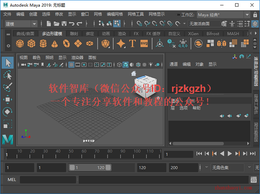
Task: Click the Super Shapes star icon
Action: pyautogui.click(x=121, y=44)
